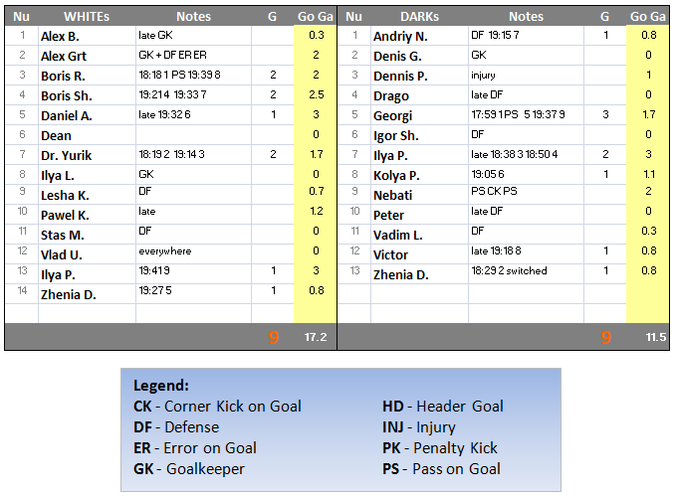The image size is (676, 497).
Task: Select the "HD - Header Goal" legend entry
Action: tap(443, 406)
